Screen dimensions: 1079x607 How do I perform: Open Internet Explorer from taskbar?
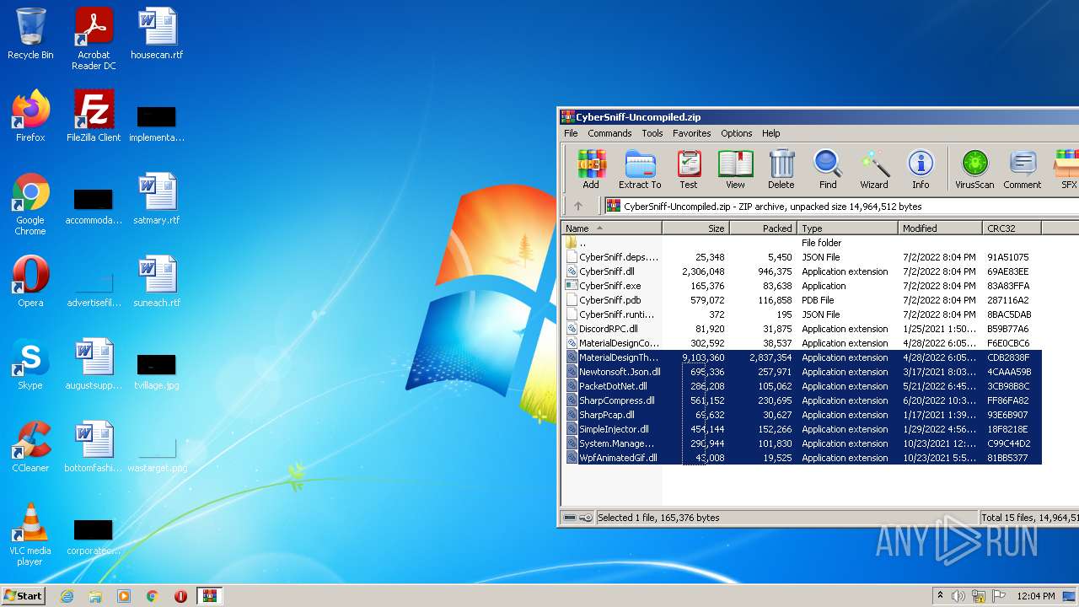pyautogui.click(x=67, y=596)
